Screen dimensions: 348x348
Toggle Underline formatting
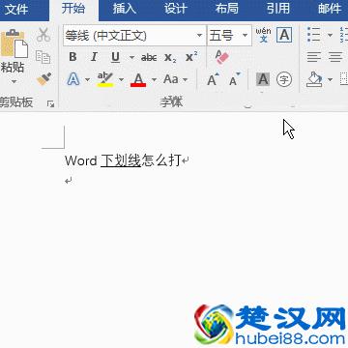click(115, 58)
